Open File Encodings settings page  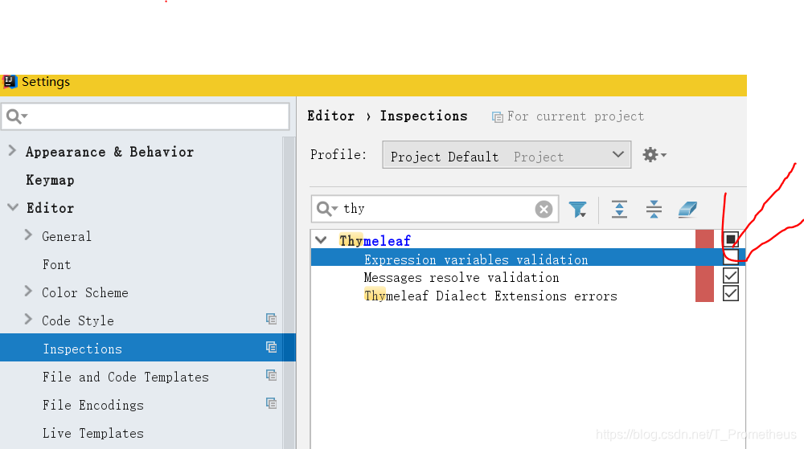(x=93, y=406)
